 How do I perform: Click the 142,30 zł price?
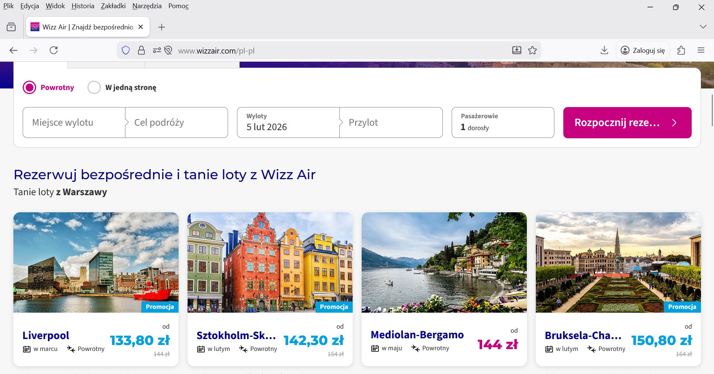click(314, 340)
